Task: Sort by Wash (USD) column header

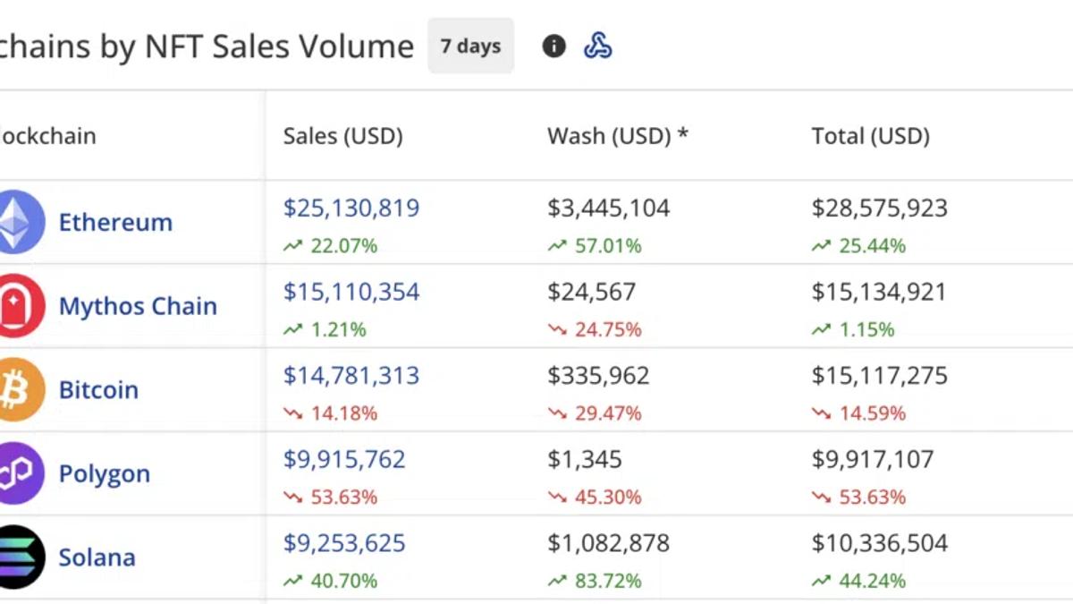Action: 618,136
